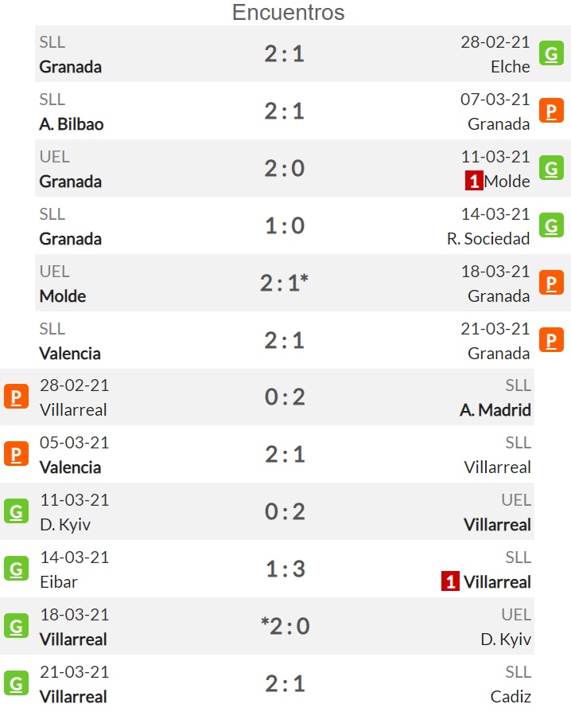
Task: Click red card icon beside Villarreal at Eibar
Action: point(450,581)
